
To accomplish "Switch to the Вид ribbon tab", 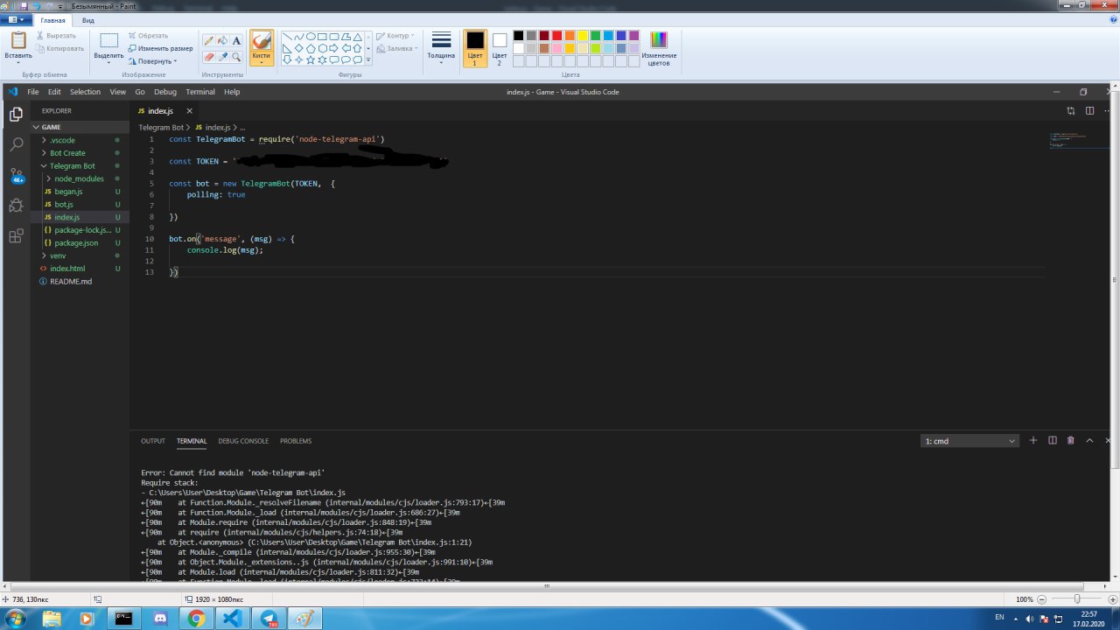I will click(88, 19).
